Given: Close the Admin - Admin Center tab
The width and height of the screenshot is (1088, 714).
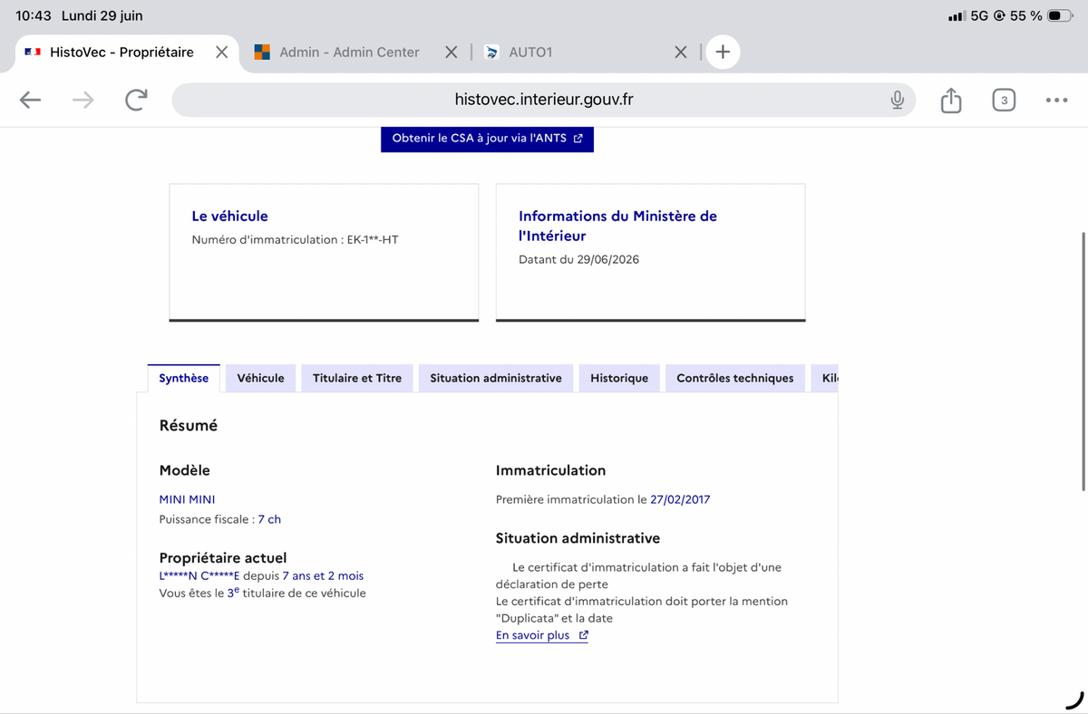Looking at the screenshot, I should (451, 53).
